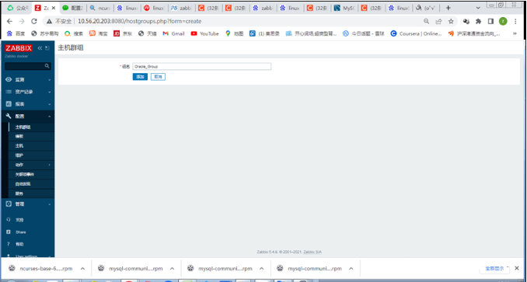Click the blue 添加 (Add) button
This screenshot has width=527, height=282.
tap(140, 77)
